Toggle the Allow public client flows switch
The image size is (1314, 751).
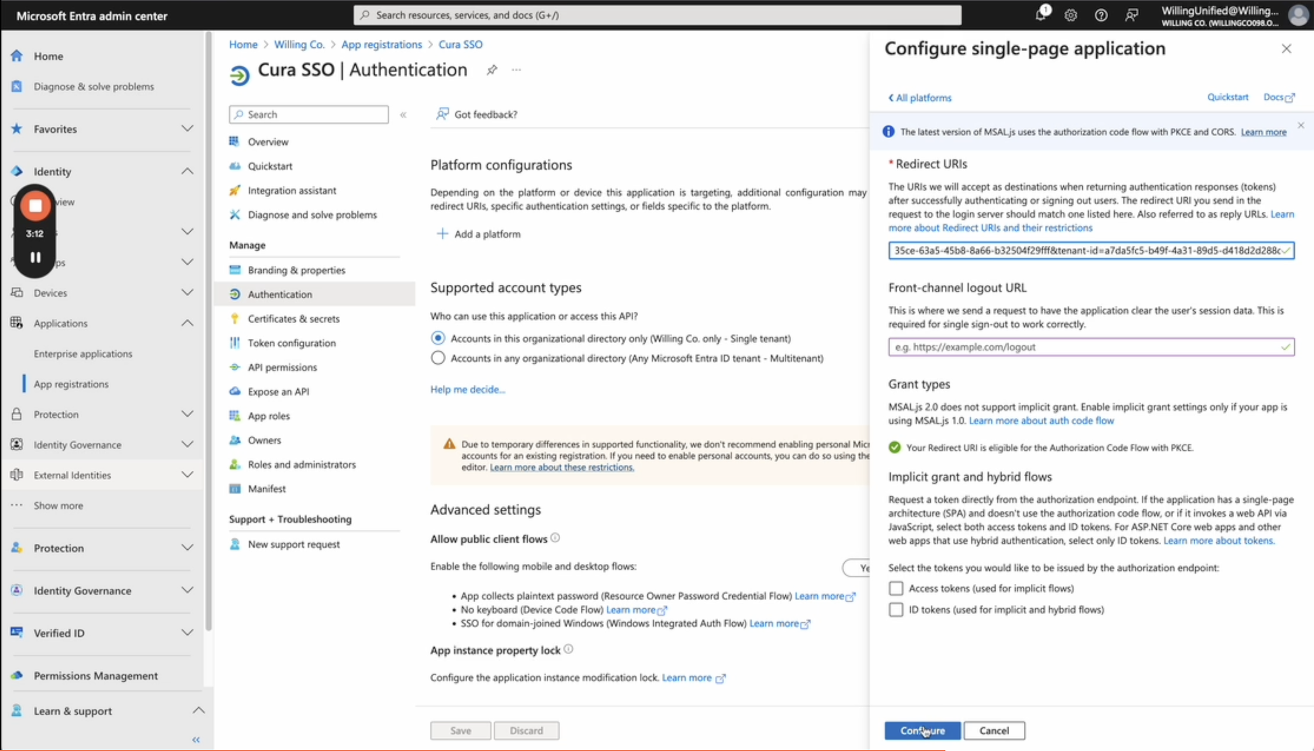coord(857,568)
